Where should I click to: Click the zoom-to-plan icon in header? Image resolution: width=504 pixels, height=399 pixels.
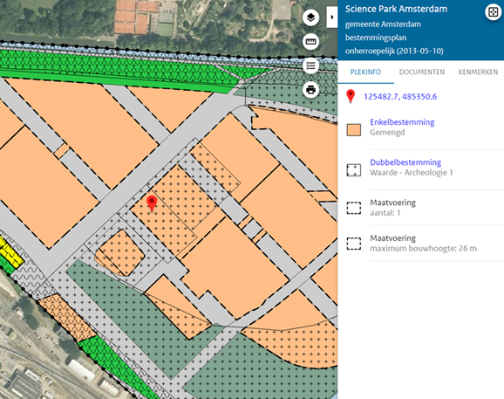[x=493, y=12]
